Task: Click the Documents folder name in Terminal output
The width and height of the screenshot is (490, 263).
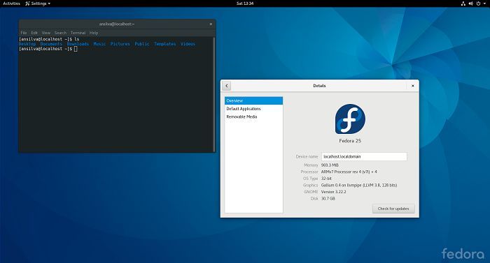Action: click(51, 44)
